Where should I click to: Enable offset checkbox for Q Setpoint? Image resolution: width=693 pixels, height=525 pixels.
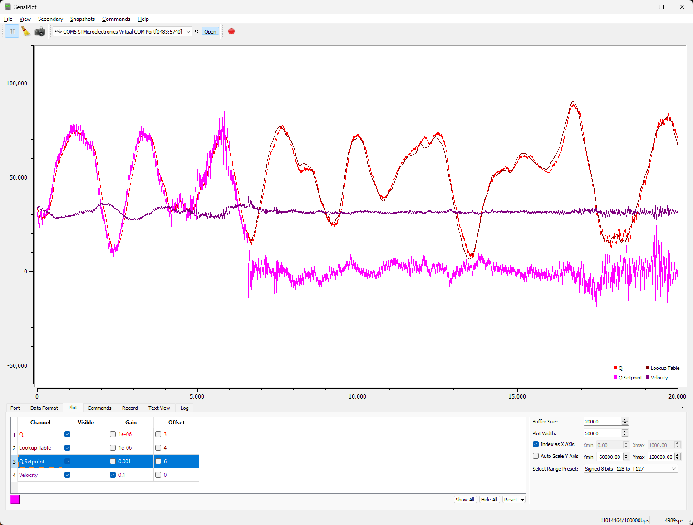(158, 461)
